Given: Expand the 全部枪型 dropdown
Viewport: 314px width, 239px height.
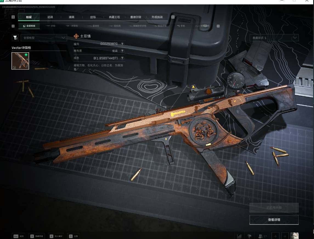Looking at the screenshot, I should (x=44, y=38).
